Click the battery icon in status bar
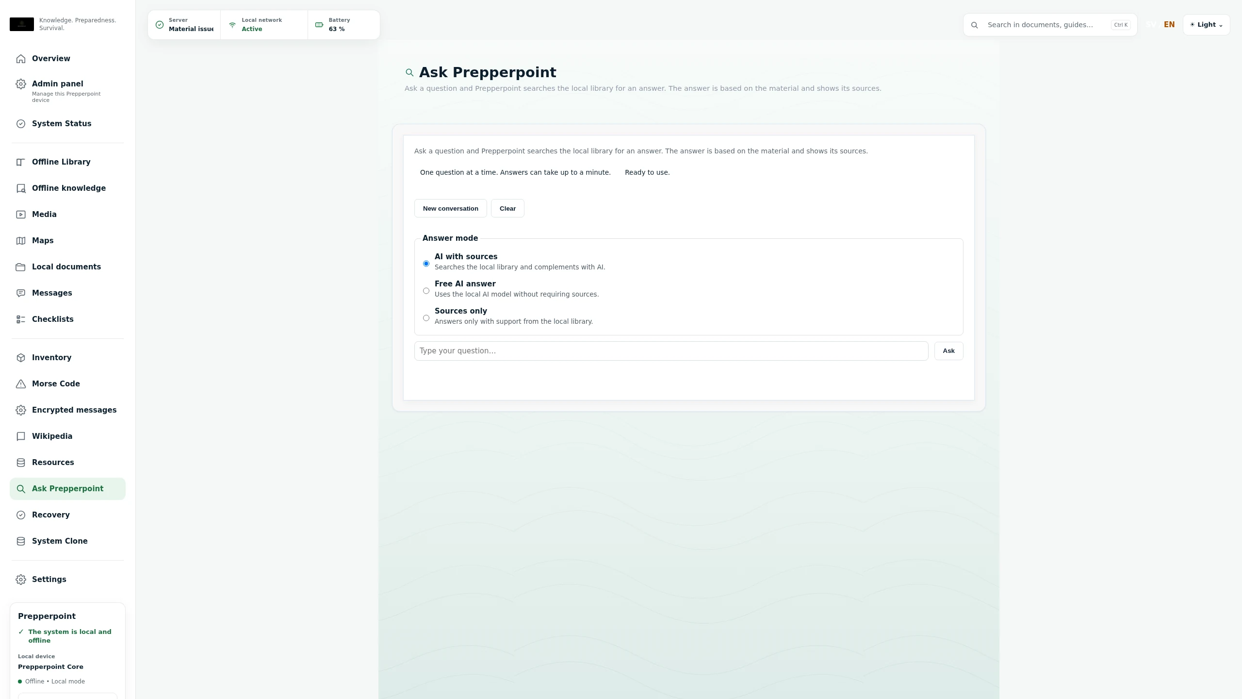 coord(319,25)
